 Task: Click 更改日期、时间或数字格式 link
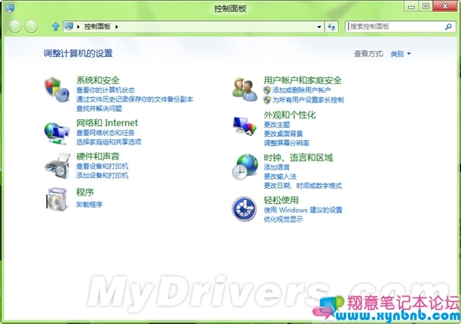(303, 186)
